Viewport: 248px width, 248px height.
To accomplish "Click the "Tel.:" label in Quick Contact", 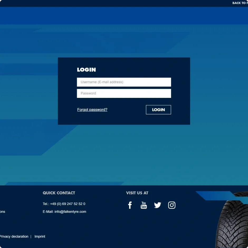I will tap(46, 204).
